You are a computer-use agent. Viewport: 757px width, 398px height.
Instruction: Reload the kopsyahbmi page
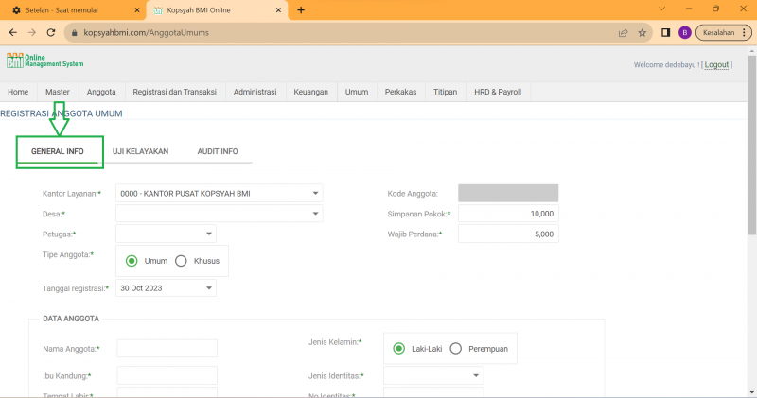click(x=51, y=33)
